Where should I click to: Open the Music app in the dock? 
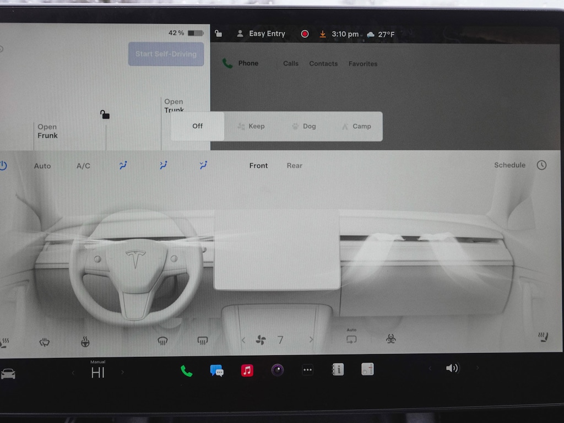tap(247, 370)
